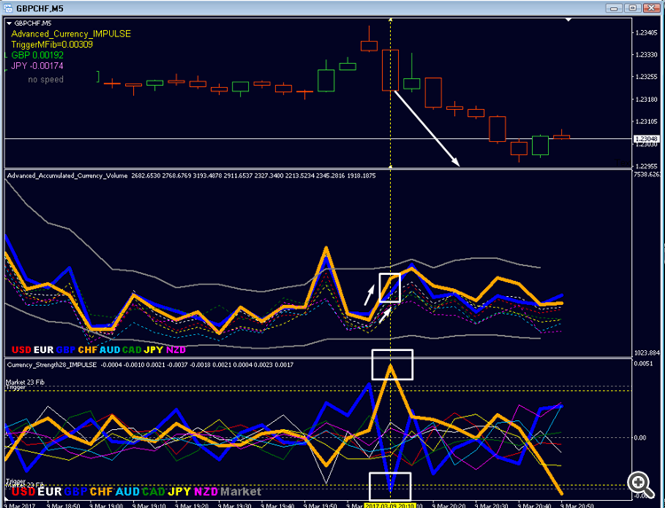Click AUD in the volume panel legend
Screen dimensions: 665x508
[x=109, y=350]
